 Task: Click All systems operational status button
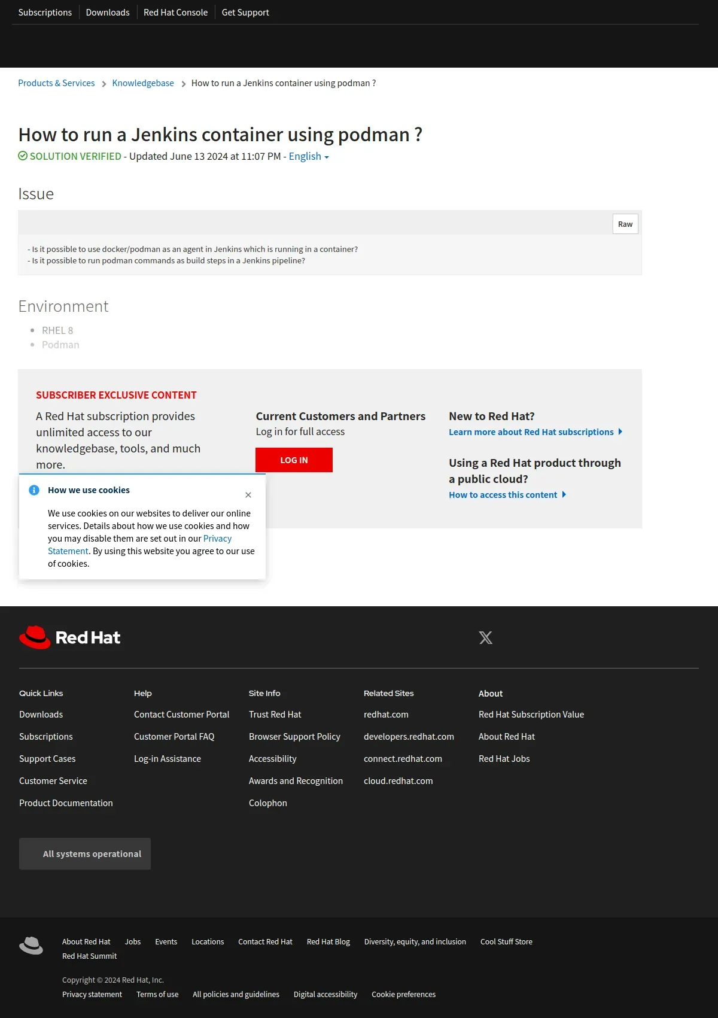85,854
